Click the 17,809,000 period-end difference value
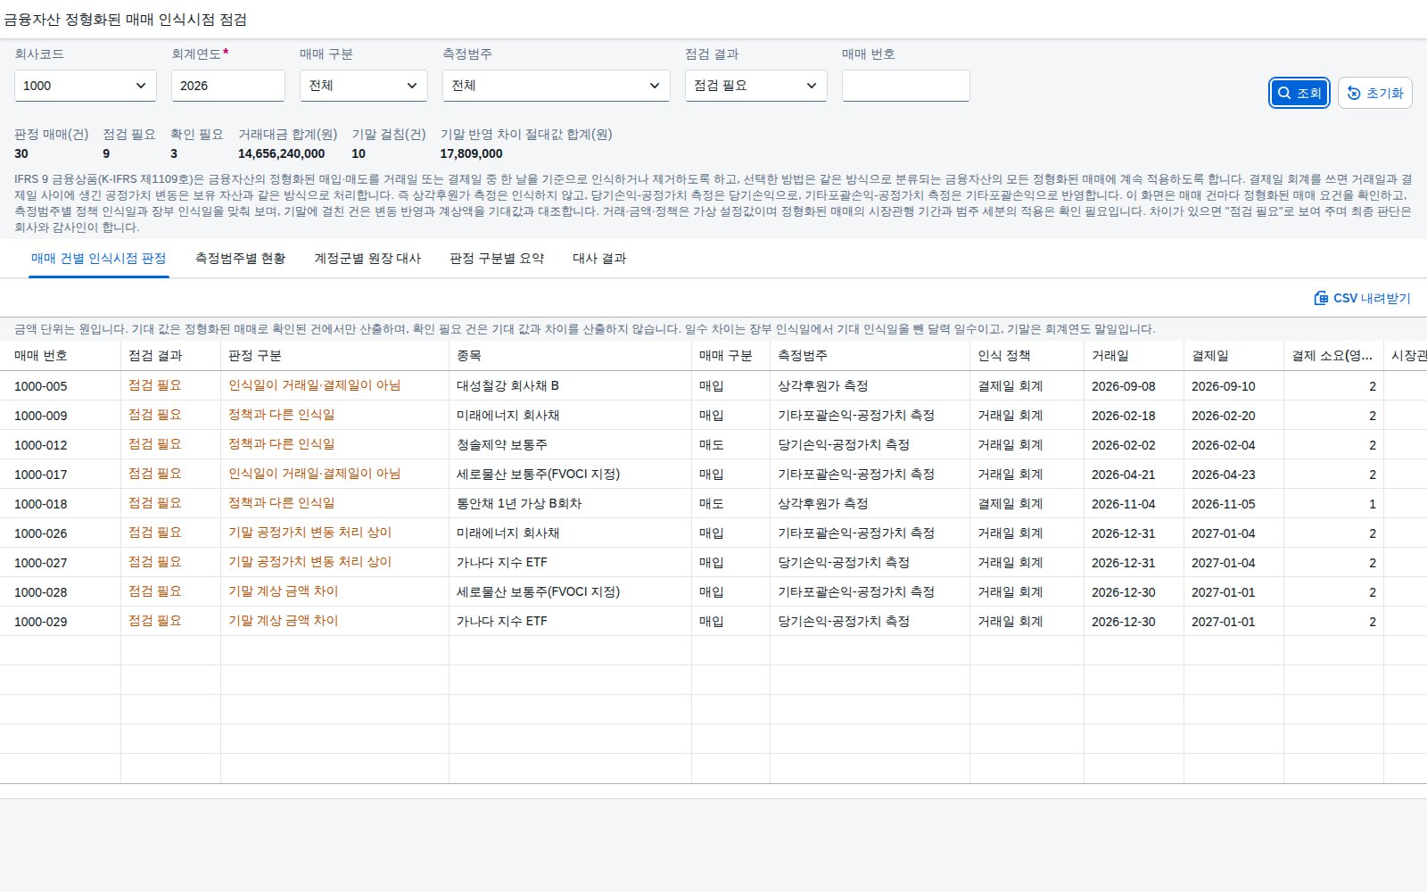Image resolution: width=1427 pixels, height=892 pixels. (x=471, y=153)
